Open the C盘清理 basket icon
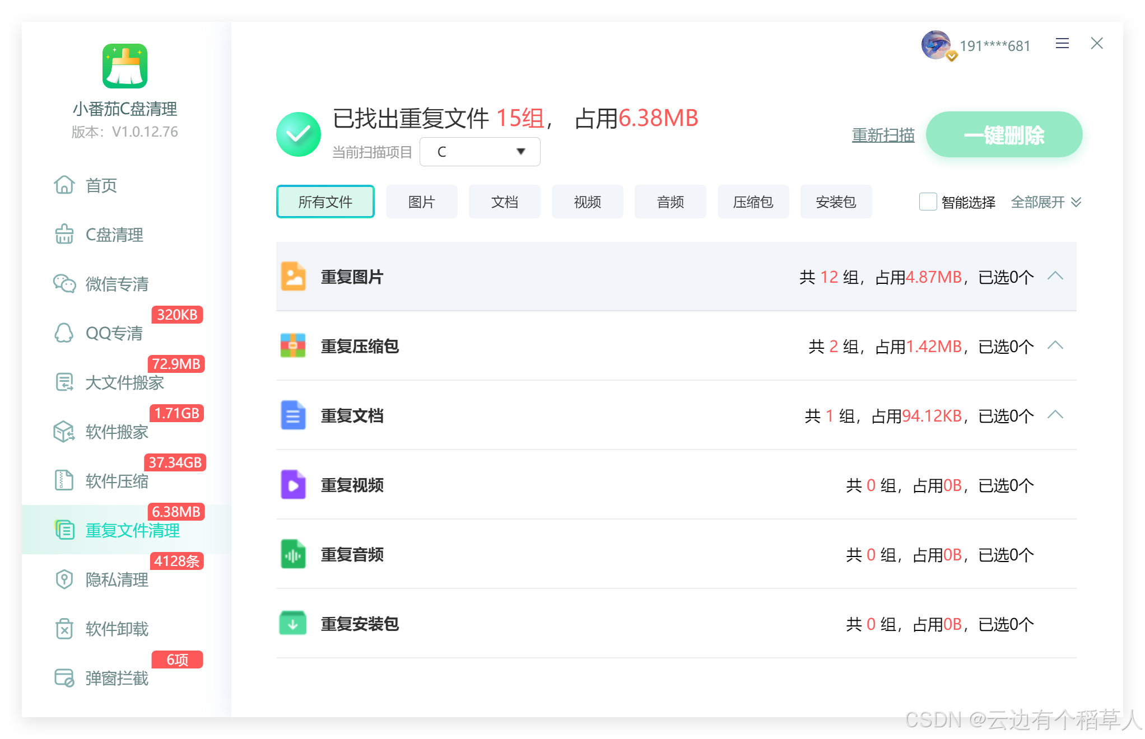The image size is (1145, 739). tap(64, 235)
